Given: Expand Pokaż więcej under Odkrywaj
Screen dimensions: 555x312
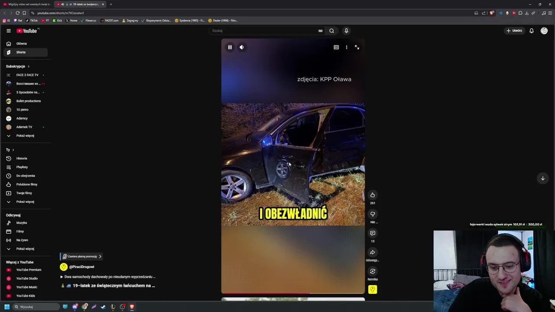Looking at the screenshot, I should 26,249.
